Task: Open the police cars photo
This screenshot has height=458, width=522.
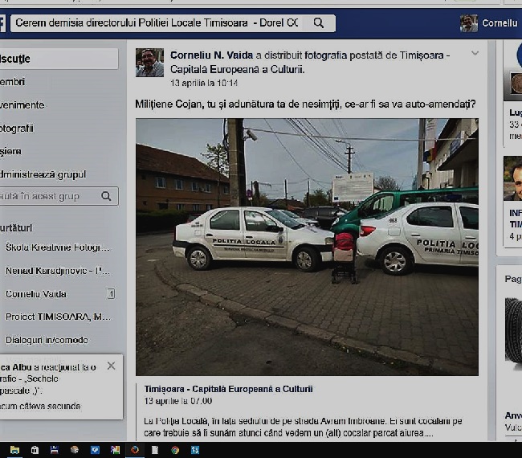Action: [307, 247]
